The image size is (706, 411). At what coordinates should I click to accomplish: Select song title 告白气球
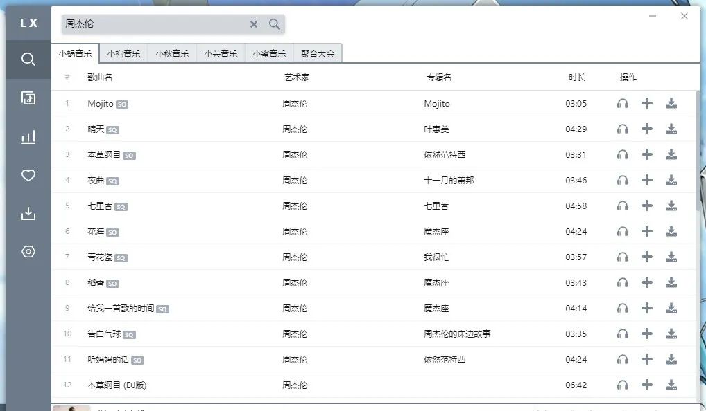[x=104, y=334]
